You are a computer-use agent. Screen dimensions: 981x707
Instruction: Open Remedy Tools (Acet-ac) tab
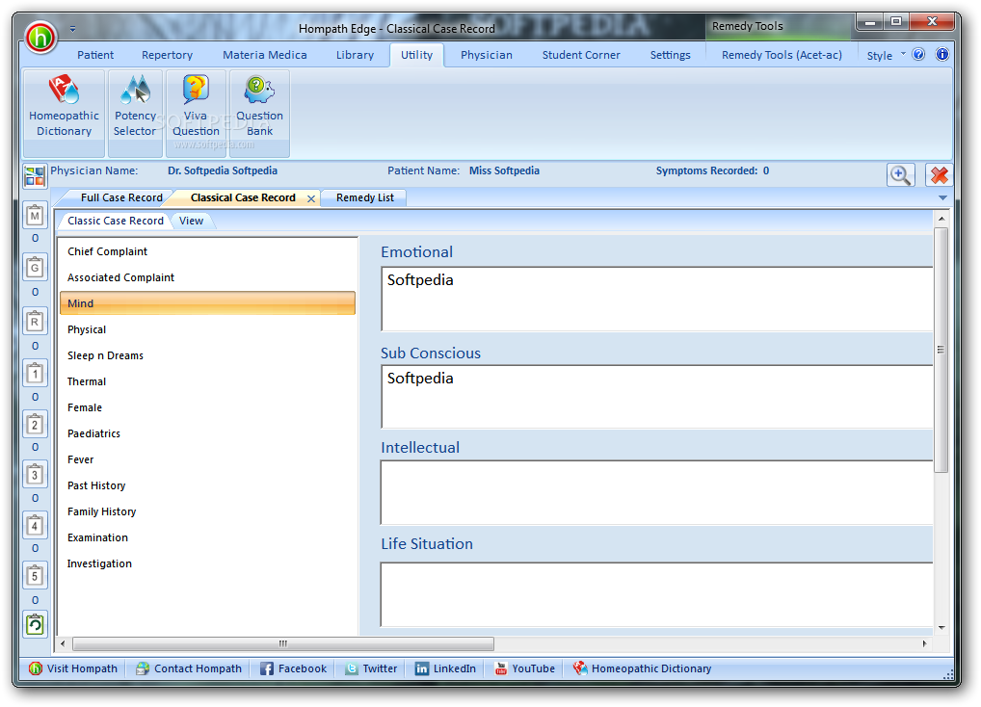coord(782,55)
